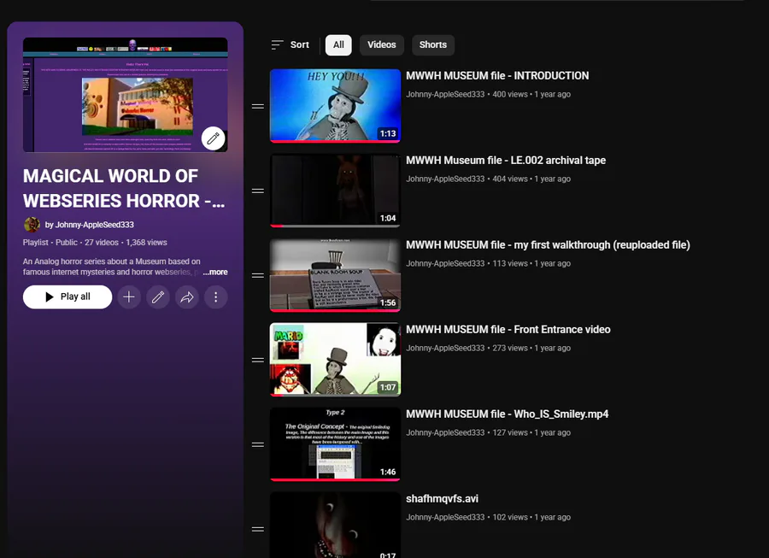
Task: Click drag handle for MWWH MUSEUM file - INTRODUCTION
Action: (x=258, y=107)
